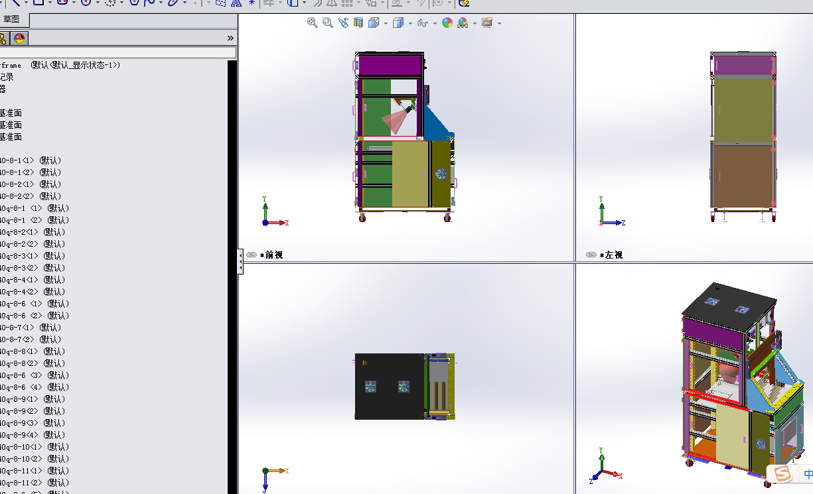Select tree row 40q-8-8<1> (默认)
813x494 pixels.
coord(33,351)
